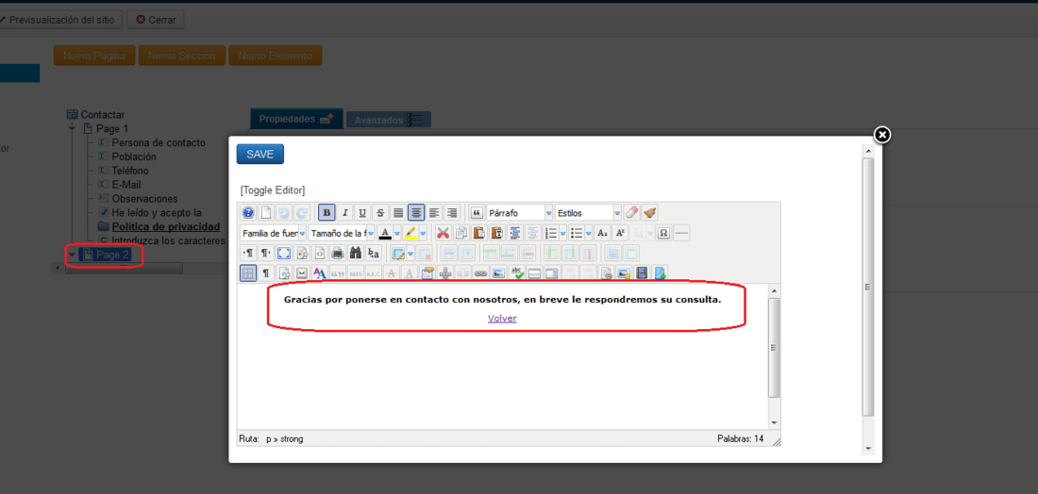Apply the black text color swatch
1038x494 pixels.
(385, 234)
